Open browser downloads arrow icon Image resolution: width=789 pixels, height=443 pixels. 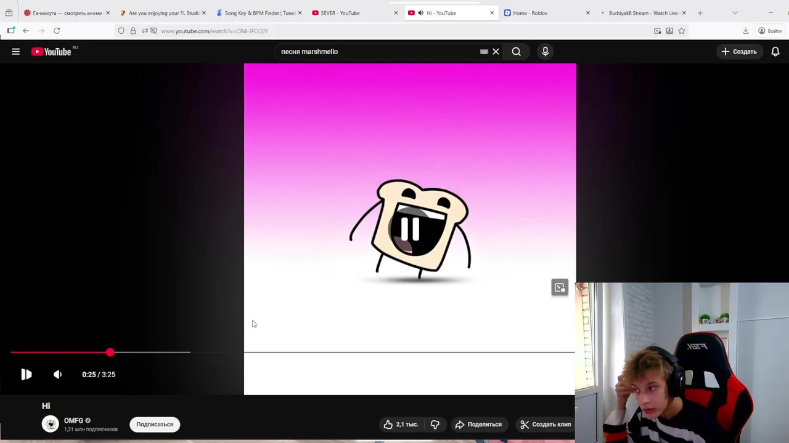(x=745, y=31)
